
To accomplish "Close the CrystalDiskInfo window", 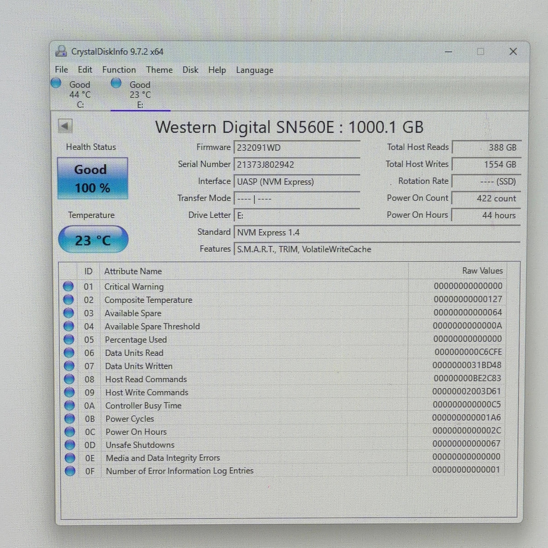I will click(x=513, y=52).
